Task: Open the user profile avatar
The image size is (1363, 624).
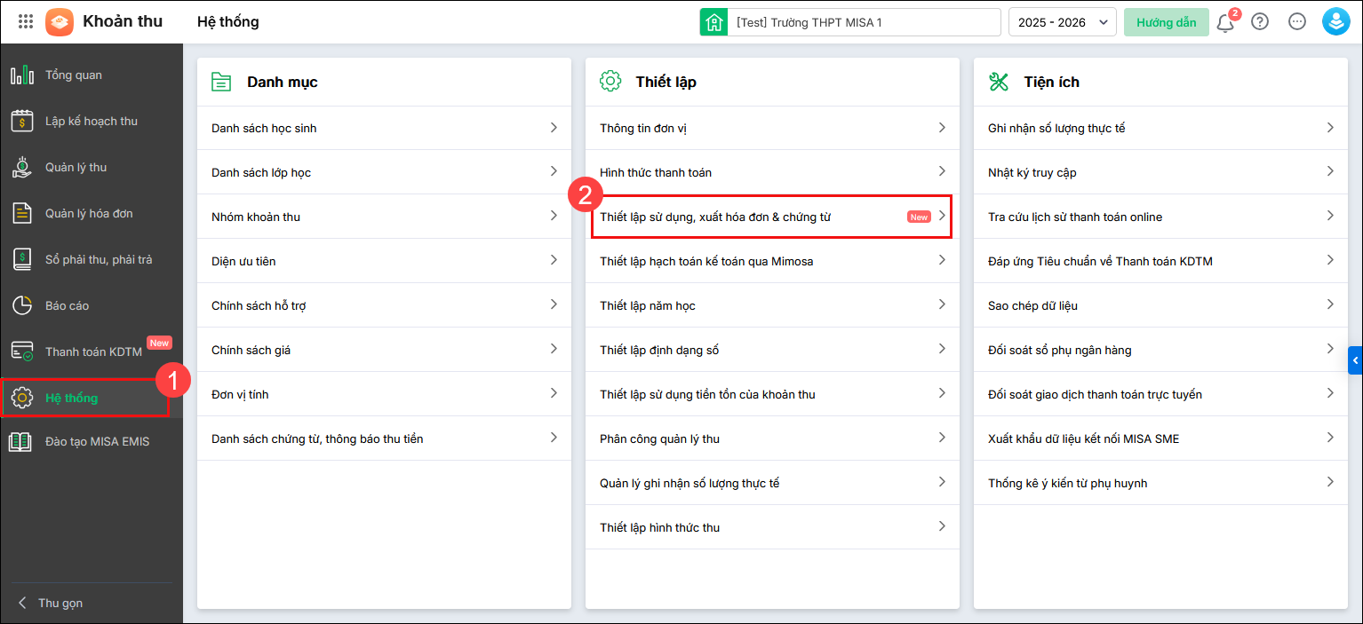Action: (x=1336, y=22)
